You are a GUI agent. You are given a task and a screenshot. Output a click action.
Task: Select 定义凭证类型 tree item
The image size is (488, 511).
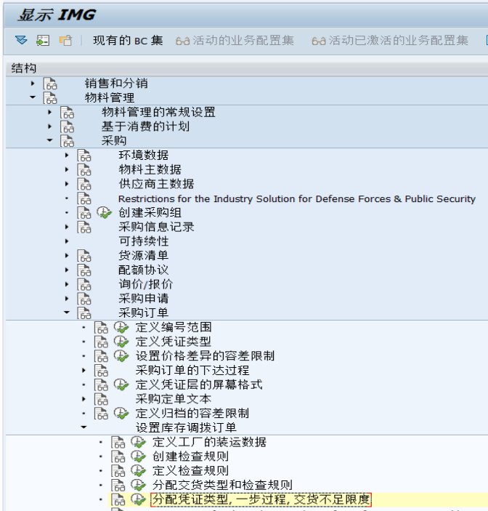[173, 342]
